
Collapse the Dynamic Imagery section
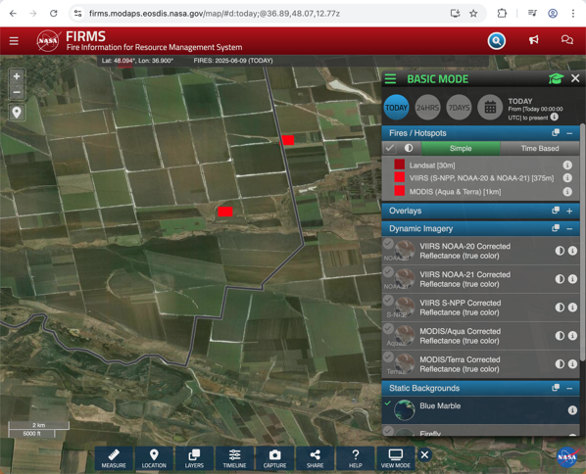(569, 228)
